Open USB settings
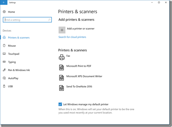172x127 pixels. pyautogui.click(x=10, y=86)
